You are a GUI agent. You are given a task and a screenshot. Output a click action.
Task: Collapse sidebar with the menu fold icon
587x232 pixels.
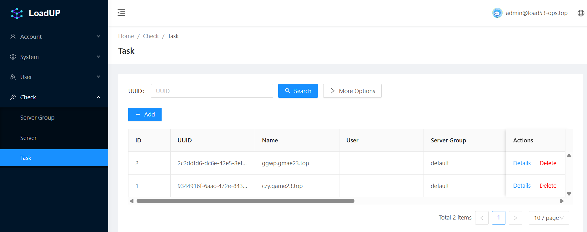(121, 13)
